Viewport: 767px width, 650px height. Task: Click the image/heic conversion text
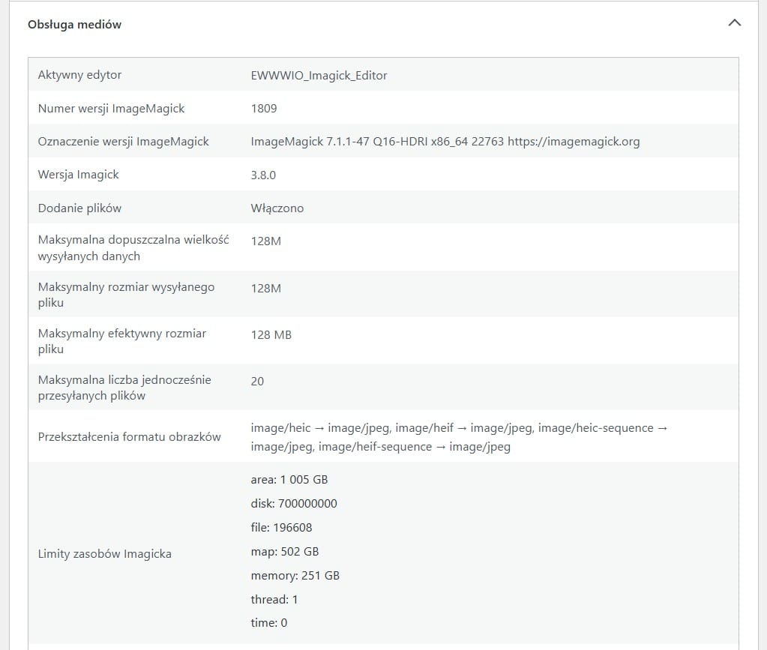tap(459, 437)
